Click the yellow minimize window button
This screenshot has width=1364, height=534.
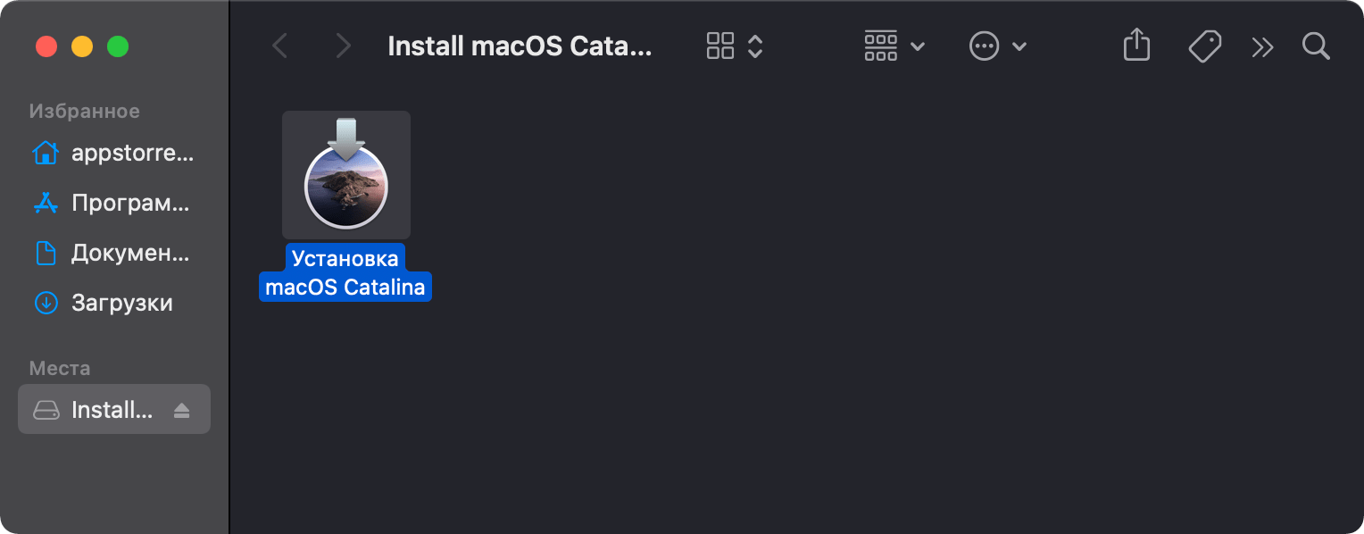[82, 46]
